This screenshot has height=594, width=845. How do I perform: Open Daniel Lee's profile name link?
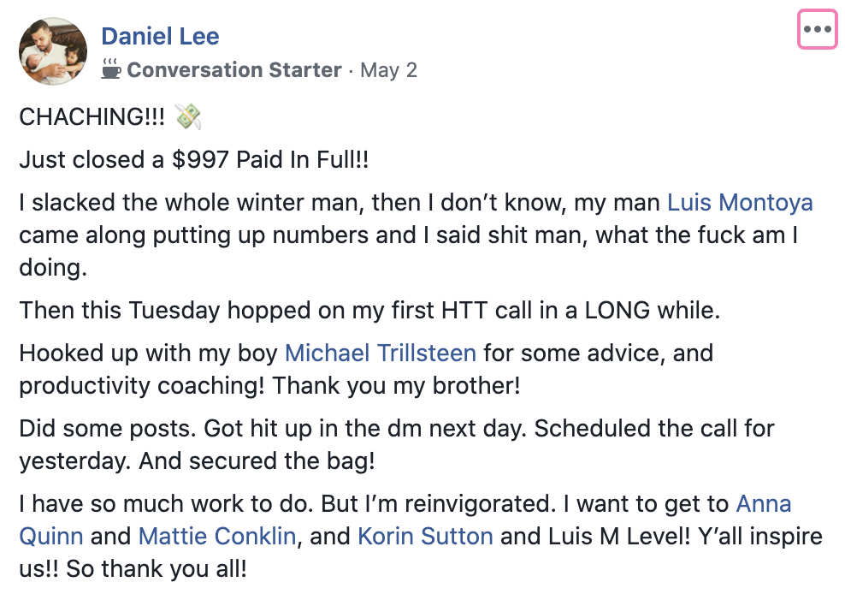(160, 36)
